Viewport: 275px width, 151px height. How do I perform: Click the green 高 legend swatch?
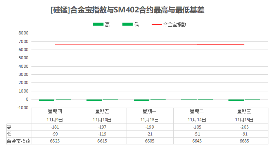[98, 24]
